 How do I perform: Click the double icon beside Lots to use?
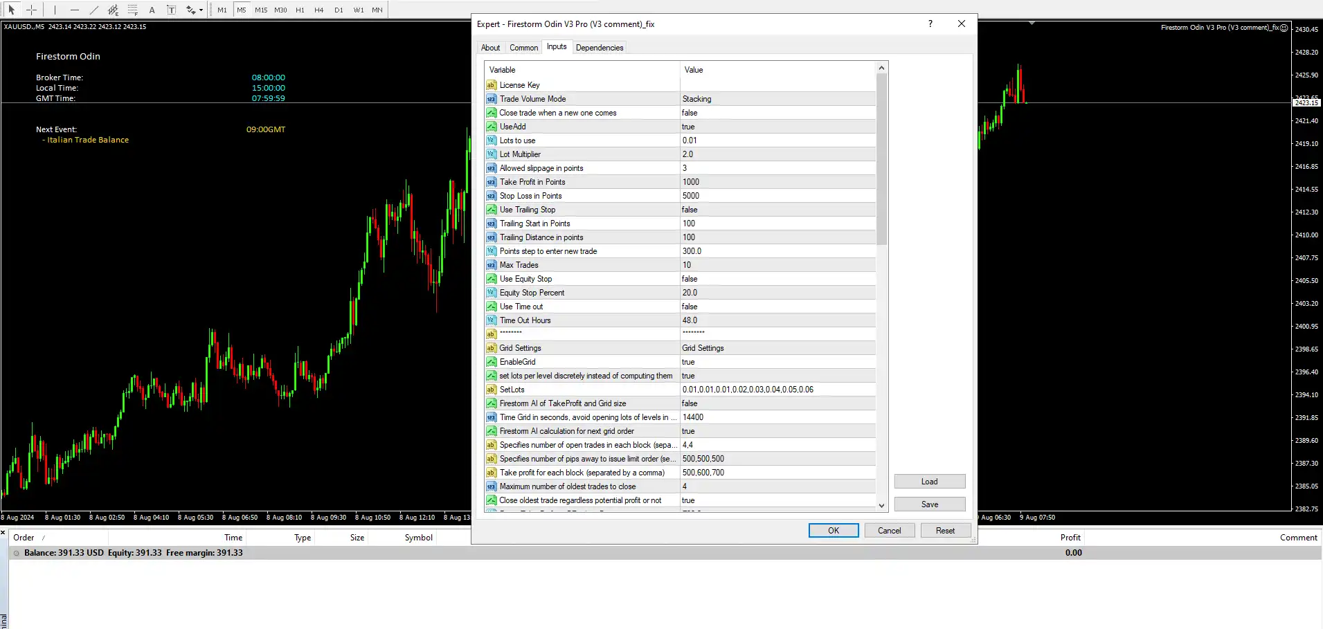click(x=491, y=140)
